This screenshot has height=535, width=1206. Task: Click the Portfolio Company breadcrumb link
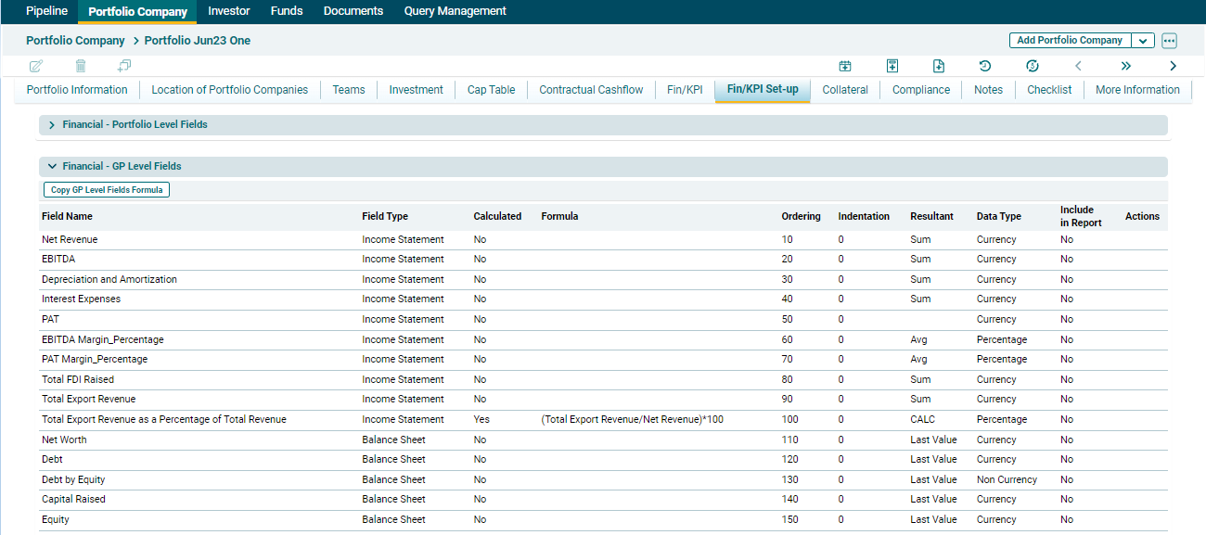[75, 41]
